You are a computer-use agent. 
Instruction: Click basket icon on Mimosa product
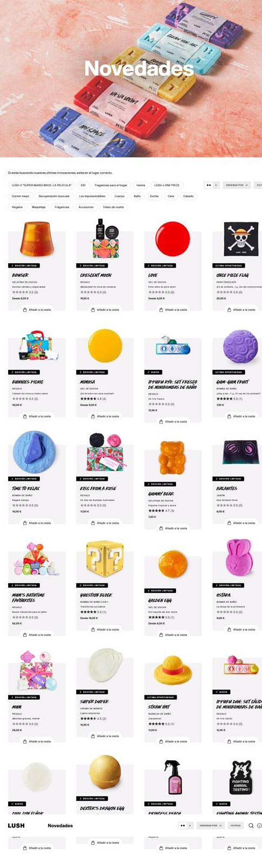93,416
